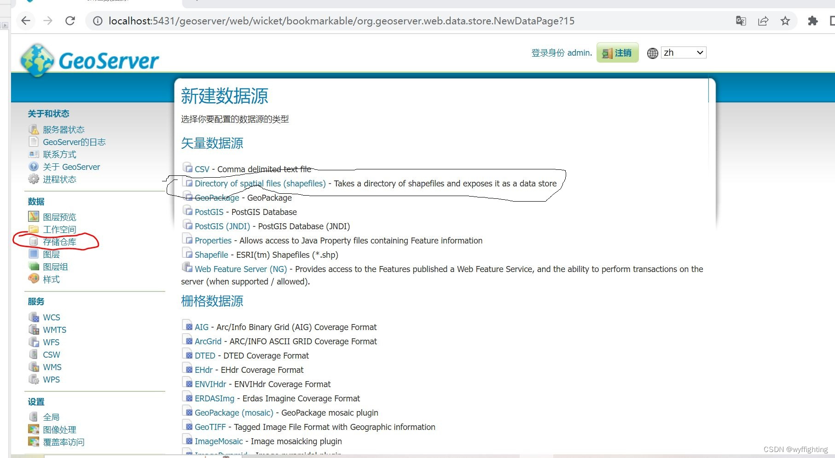
Task: Click the WCS service icon
Action: pos(34,317)
